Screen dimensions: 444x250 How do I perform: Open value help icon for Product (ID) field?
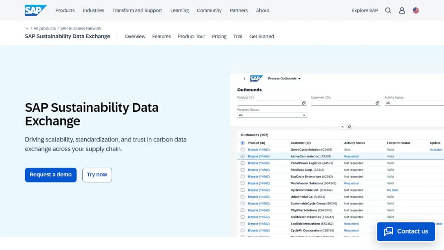point(303,103)
